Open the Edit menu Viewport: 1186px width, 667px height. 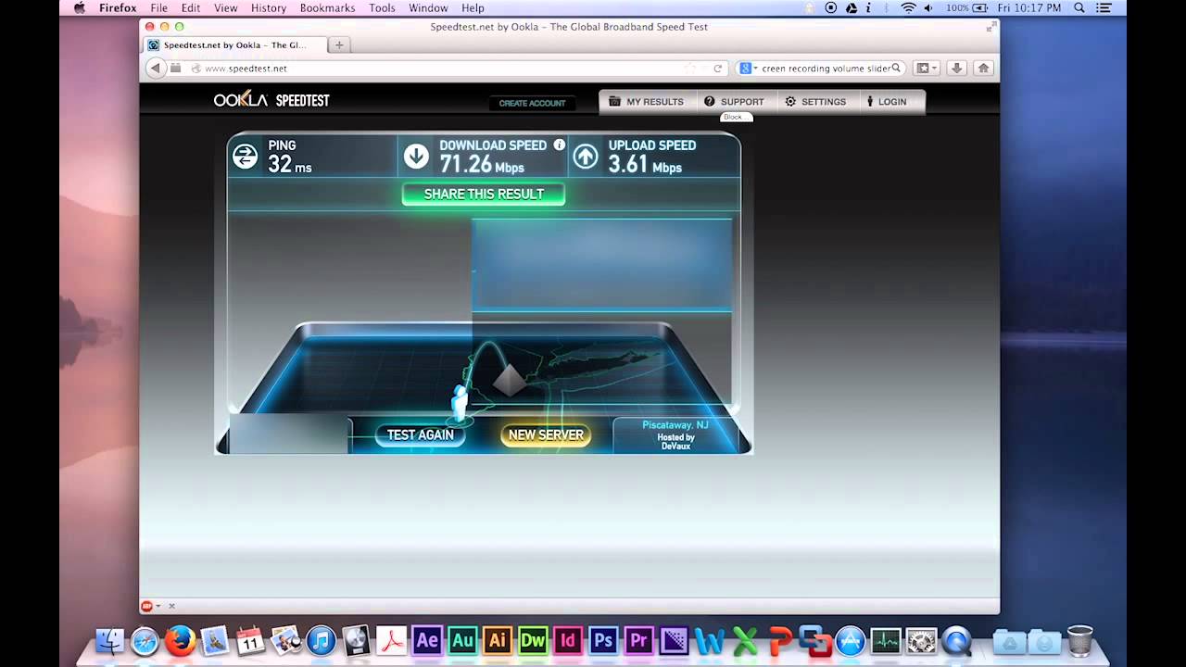191,8
